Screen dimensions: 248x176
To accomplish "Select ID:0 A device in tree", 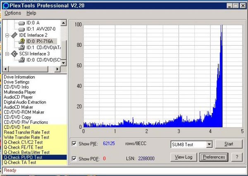I will click(x=33, y=23).
